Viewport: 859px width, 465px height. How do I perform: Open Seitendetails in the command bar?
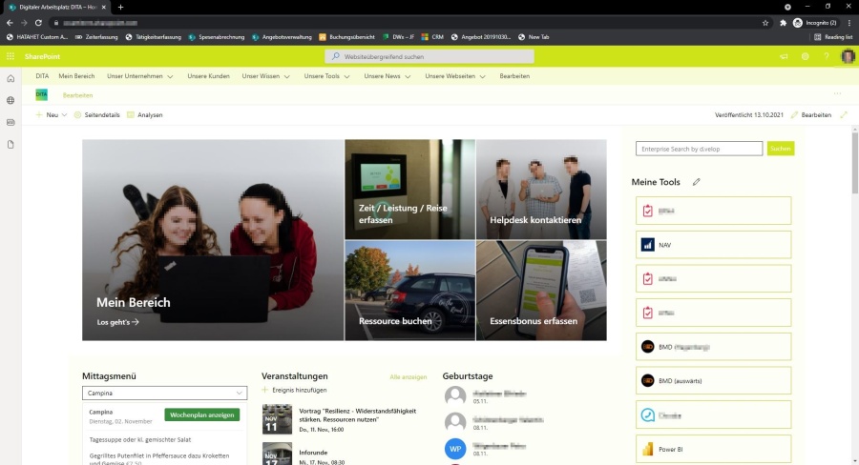point(97,115)
